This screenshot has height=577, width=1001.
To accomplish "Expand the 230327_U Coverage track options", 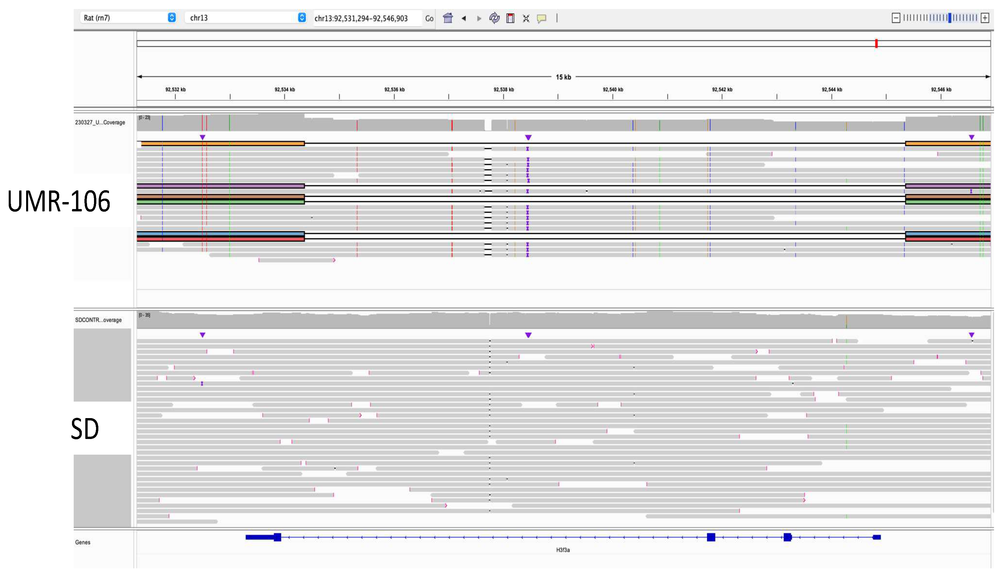I will (101, 123).
